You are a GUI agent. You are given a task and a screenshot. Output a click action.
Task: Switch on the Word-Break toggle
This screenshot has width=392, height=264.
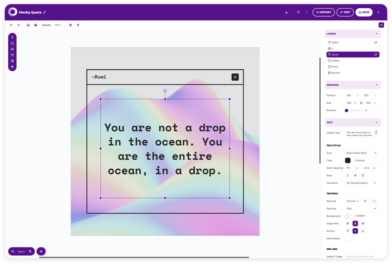point(349,239)
